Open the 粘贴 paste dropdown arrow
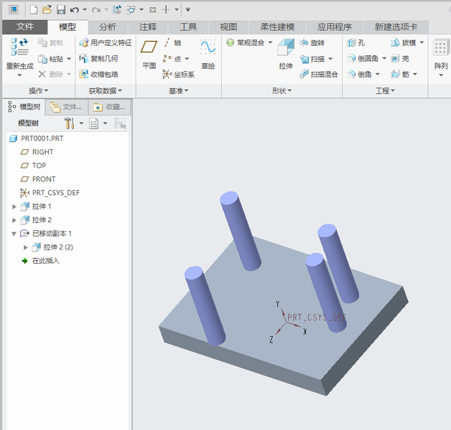451x430 pixels. (69, 59)
